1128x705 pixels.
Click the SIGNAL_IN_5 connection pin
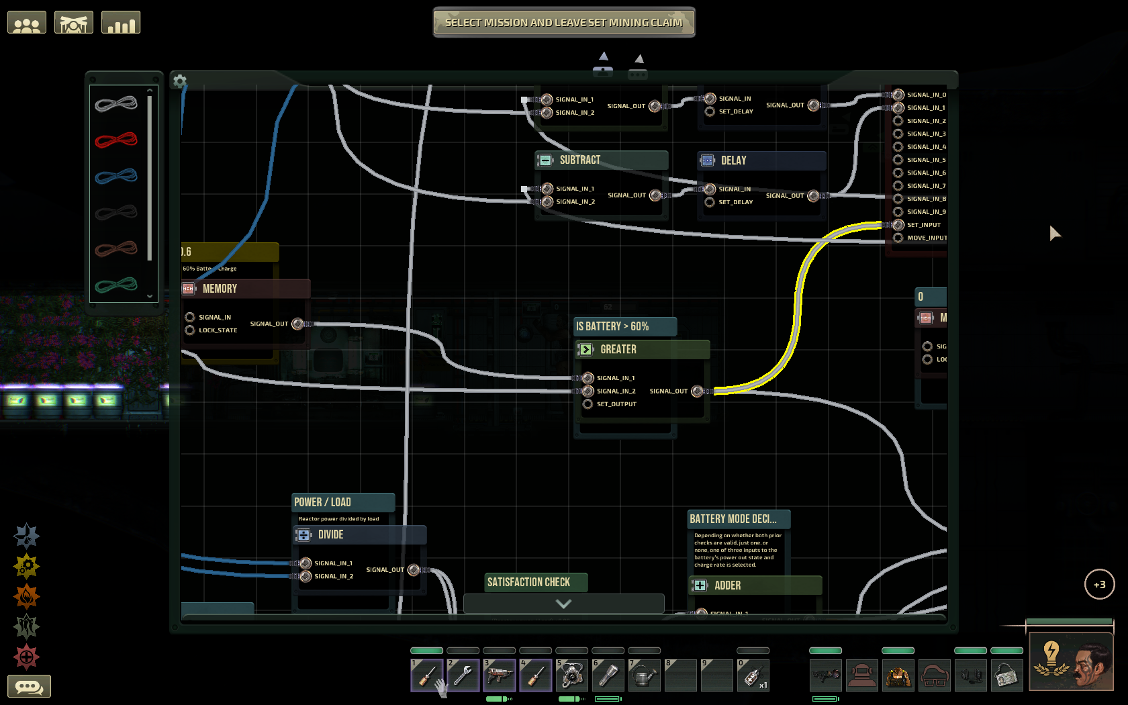[x=898, y=160]
